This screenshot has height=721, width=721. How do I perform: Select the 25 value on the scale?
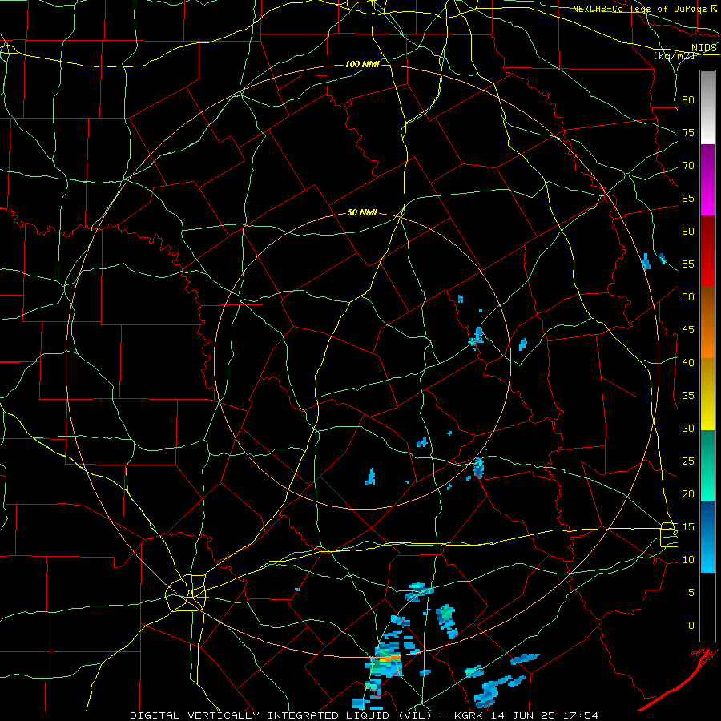[x=688, y=461]
